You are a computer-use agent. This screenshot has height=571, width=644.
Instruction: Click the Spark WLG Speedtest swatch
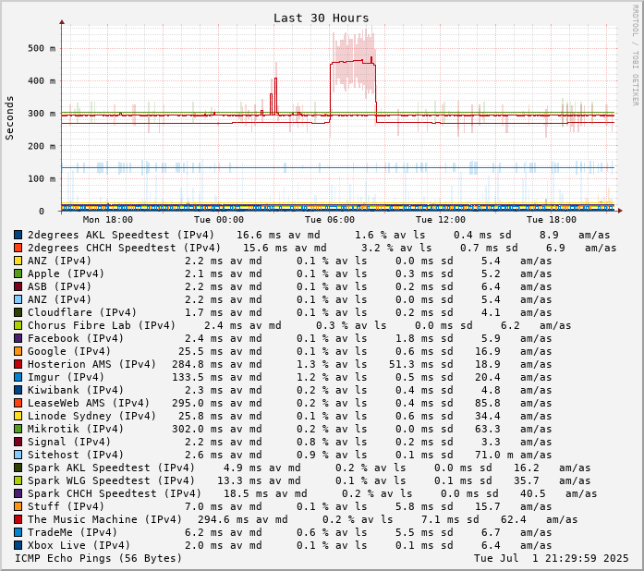click(x=18, y=480)
